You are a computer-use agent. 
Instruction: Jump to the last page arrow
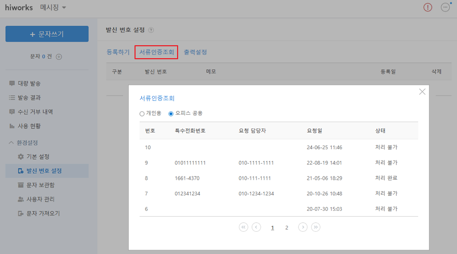pos(315,227)
